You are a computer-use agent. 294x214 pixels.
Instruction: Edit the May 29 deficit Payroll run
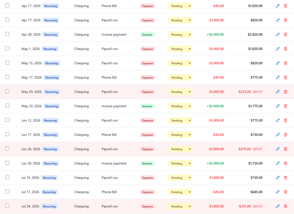click(x=278, y=92)
